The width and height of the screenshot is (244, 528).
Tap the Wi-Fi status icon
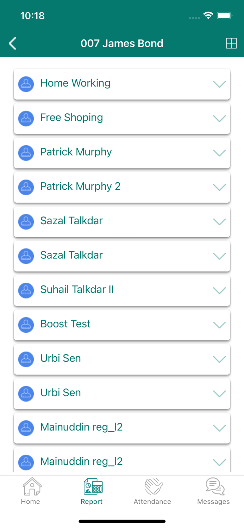click(208, 15)
